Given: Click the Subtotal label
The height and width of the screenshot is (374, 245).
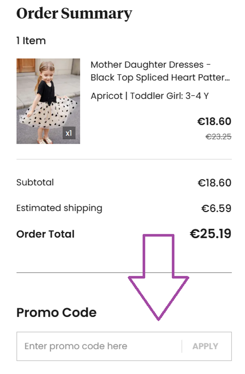Looking at the screenshot, I should pos(35,182).
